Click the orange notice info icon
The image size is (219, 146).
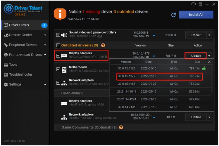pos(60,14)
